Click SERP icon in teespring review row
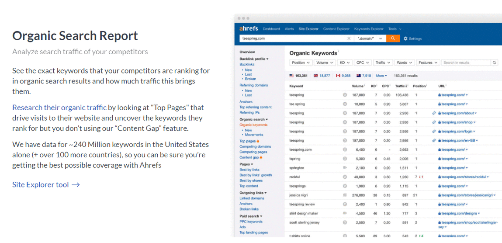 click(345, 204)
